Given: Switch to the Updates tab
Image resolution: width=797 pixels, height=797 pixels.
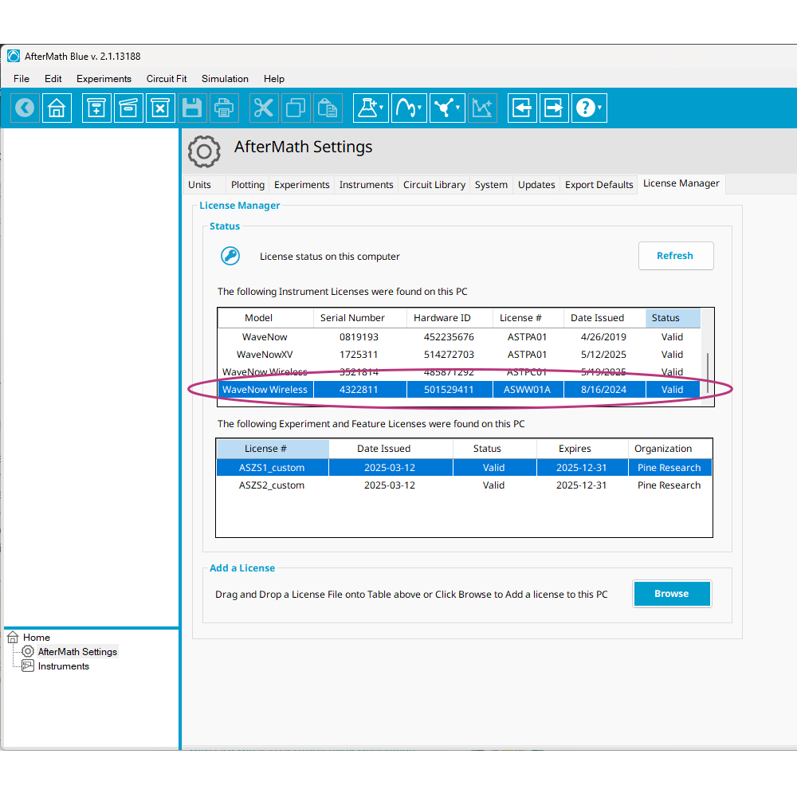Looking at the screenshot, I should (x=536, y=185).
